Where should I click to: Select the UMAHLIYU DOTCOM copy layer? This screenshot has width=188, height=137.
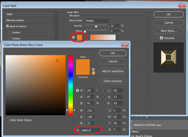coord(147,125)
